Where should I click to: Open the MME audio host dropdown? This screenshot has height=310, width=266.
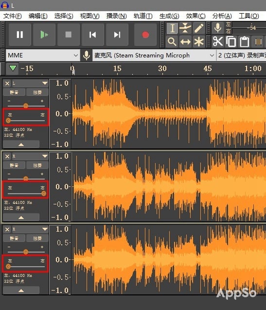pyautogui.click(x=43, y=55)
